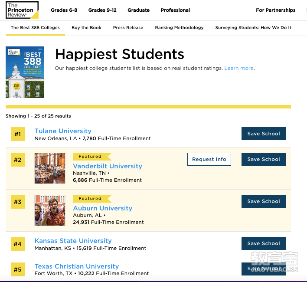
Task: Open the Graduate menu
Action: click(139, 10)
